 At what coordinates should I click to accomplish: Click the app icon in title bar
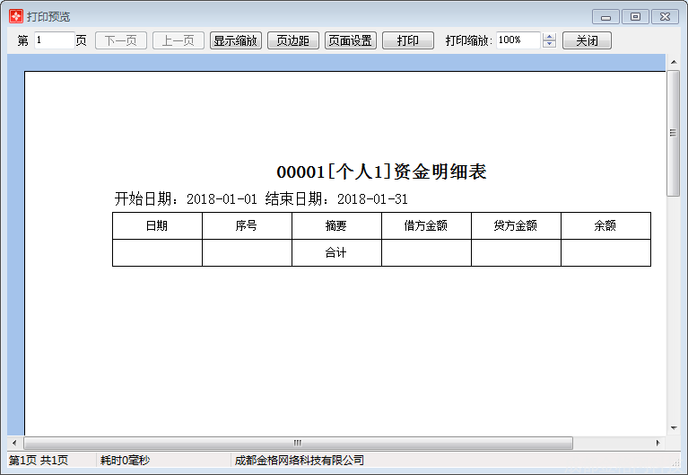[x=15, y=16]
